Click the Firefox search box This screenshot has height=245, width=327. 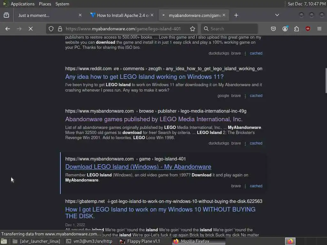click(229, 29)
